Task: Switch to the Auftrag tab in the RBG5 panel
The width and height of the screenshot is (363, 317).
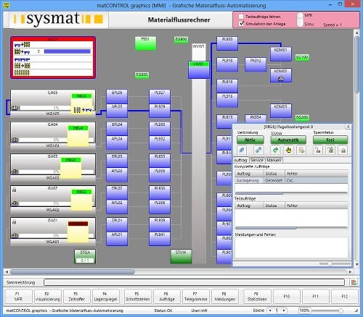Action: [x=241, y=160]
